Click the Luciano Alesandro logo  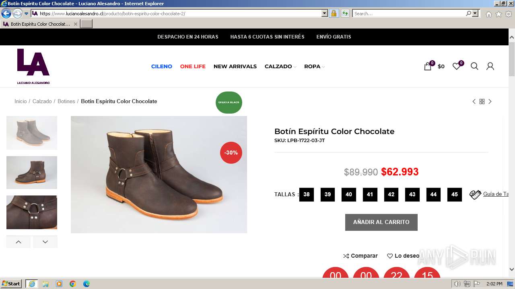pyautogui.click(x=33, y=66)
